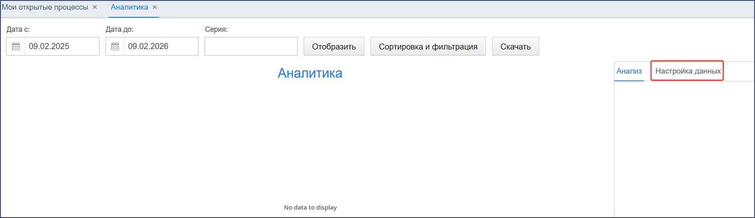Screen dimensions: 755x218
Task: Click the No data to display message
Action: point(310,208)
